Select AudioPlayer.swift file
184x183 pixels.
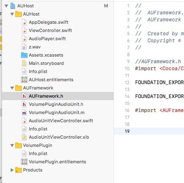[47, 39]
